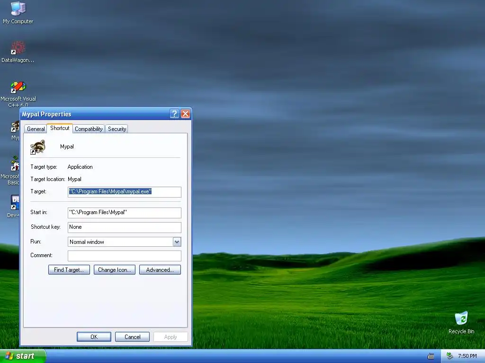Click the taskbar clock showing 7:50 PM
485x363 pixels.
[x=467, y=356]
